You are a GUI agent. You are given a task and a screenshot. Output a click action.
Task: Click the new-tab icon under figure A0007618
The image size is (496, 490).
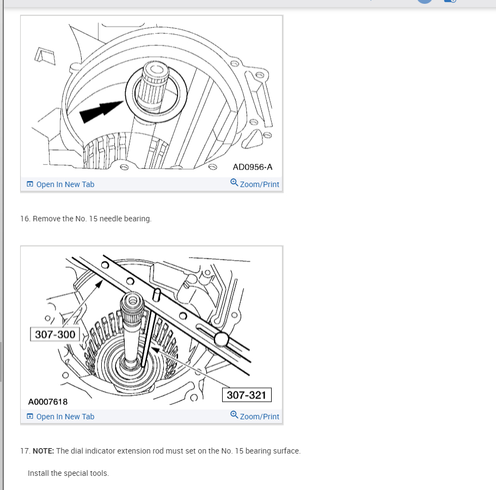[x=30, y=416]
